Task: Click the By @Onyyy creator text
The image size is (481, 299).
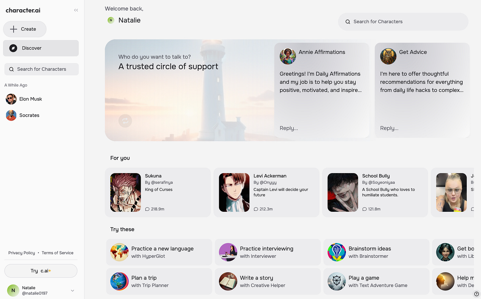Action: 265,182
